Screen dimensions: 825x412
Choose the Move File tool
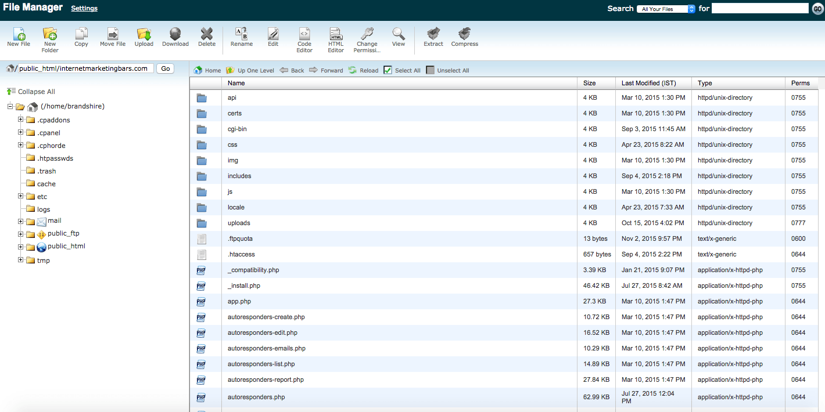pyautogui.click(x=113, y=37)
